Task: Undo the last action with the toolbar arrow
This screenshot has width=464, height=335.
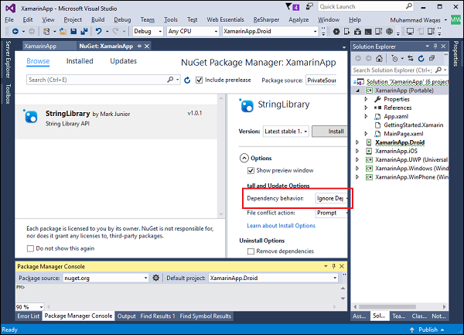Action: (x=98, y=31)
